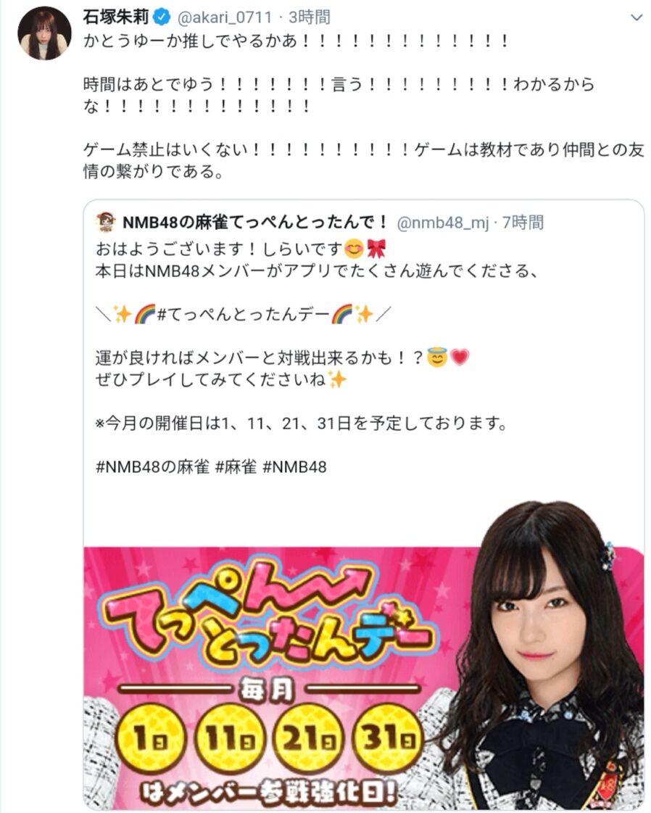Screen dimensions: 651x813
Task: Click the 7時間 quoted tweet timestamp
Action: coord(523,223)
